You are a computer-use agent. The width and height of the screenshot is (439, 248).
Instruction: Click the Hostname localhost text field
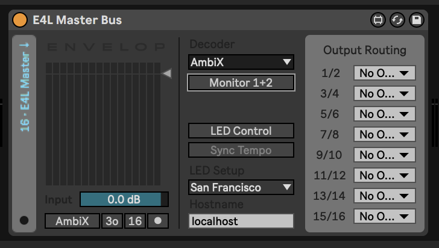tap(241, 221)
